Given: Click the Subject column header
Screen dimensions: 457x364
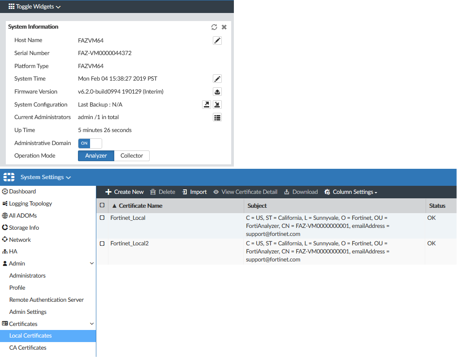Looking at the screenshot, I should 257,206.
